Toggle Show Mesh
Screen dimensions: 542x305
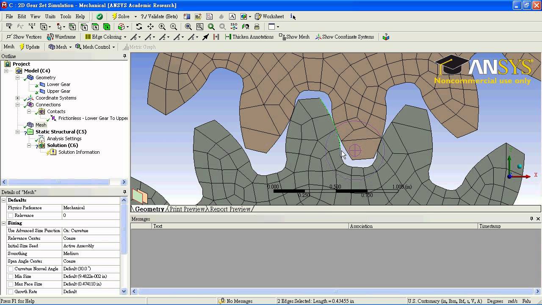(294, 37)
